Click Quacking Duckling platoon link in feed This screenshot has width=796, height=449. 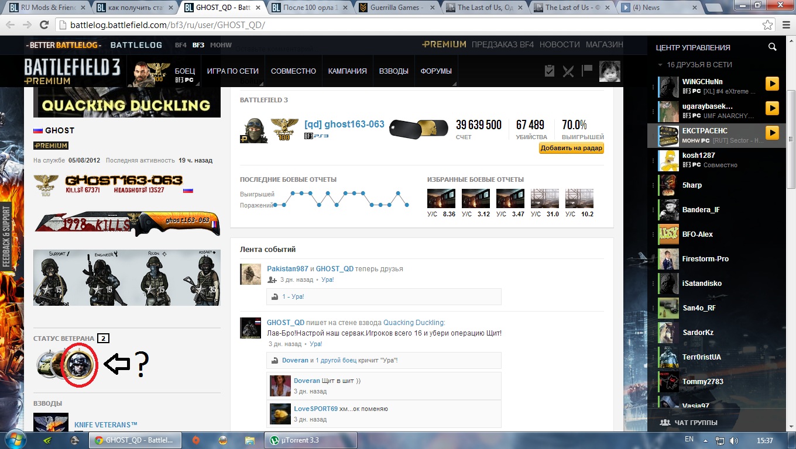coord(414,323)
